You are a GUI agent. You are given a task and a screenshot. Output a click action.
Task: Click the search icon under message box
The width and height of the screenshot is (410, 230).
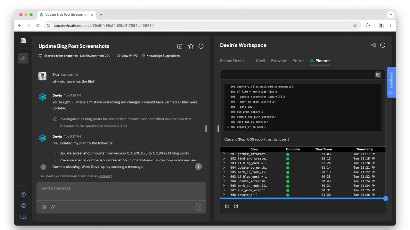(53, 207)
